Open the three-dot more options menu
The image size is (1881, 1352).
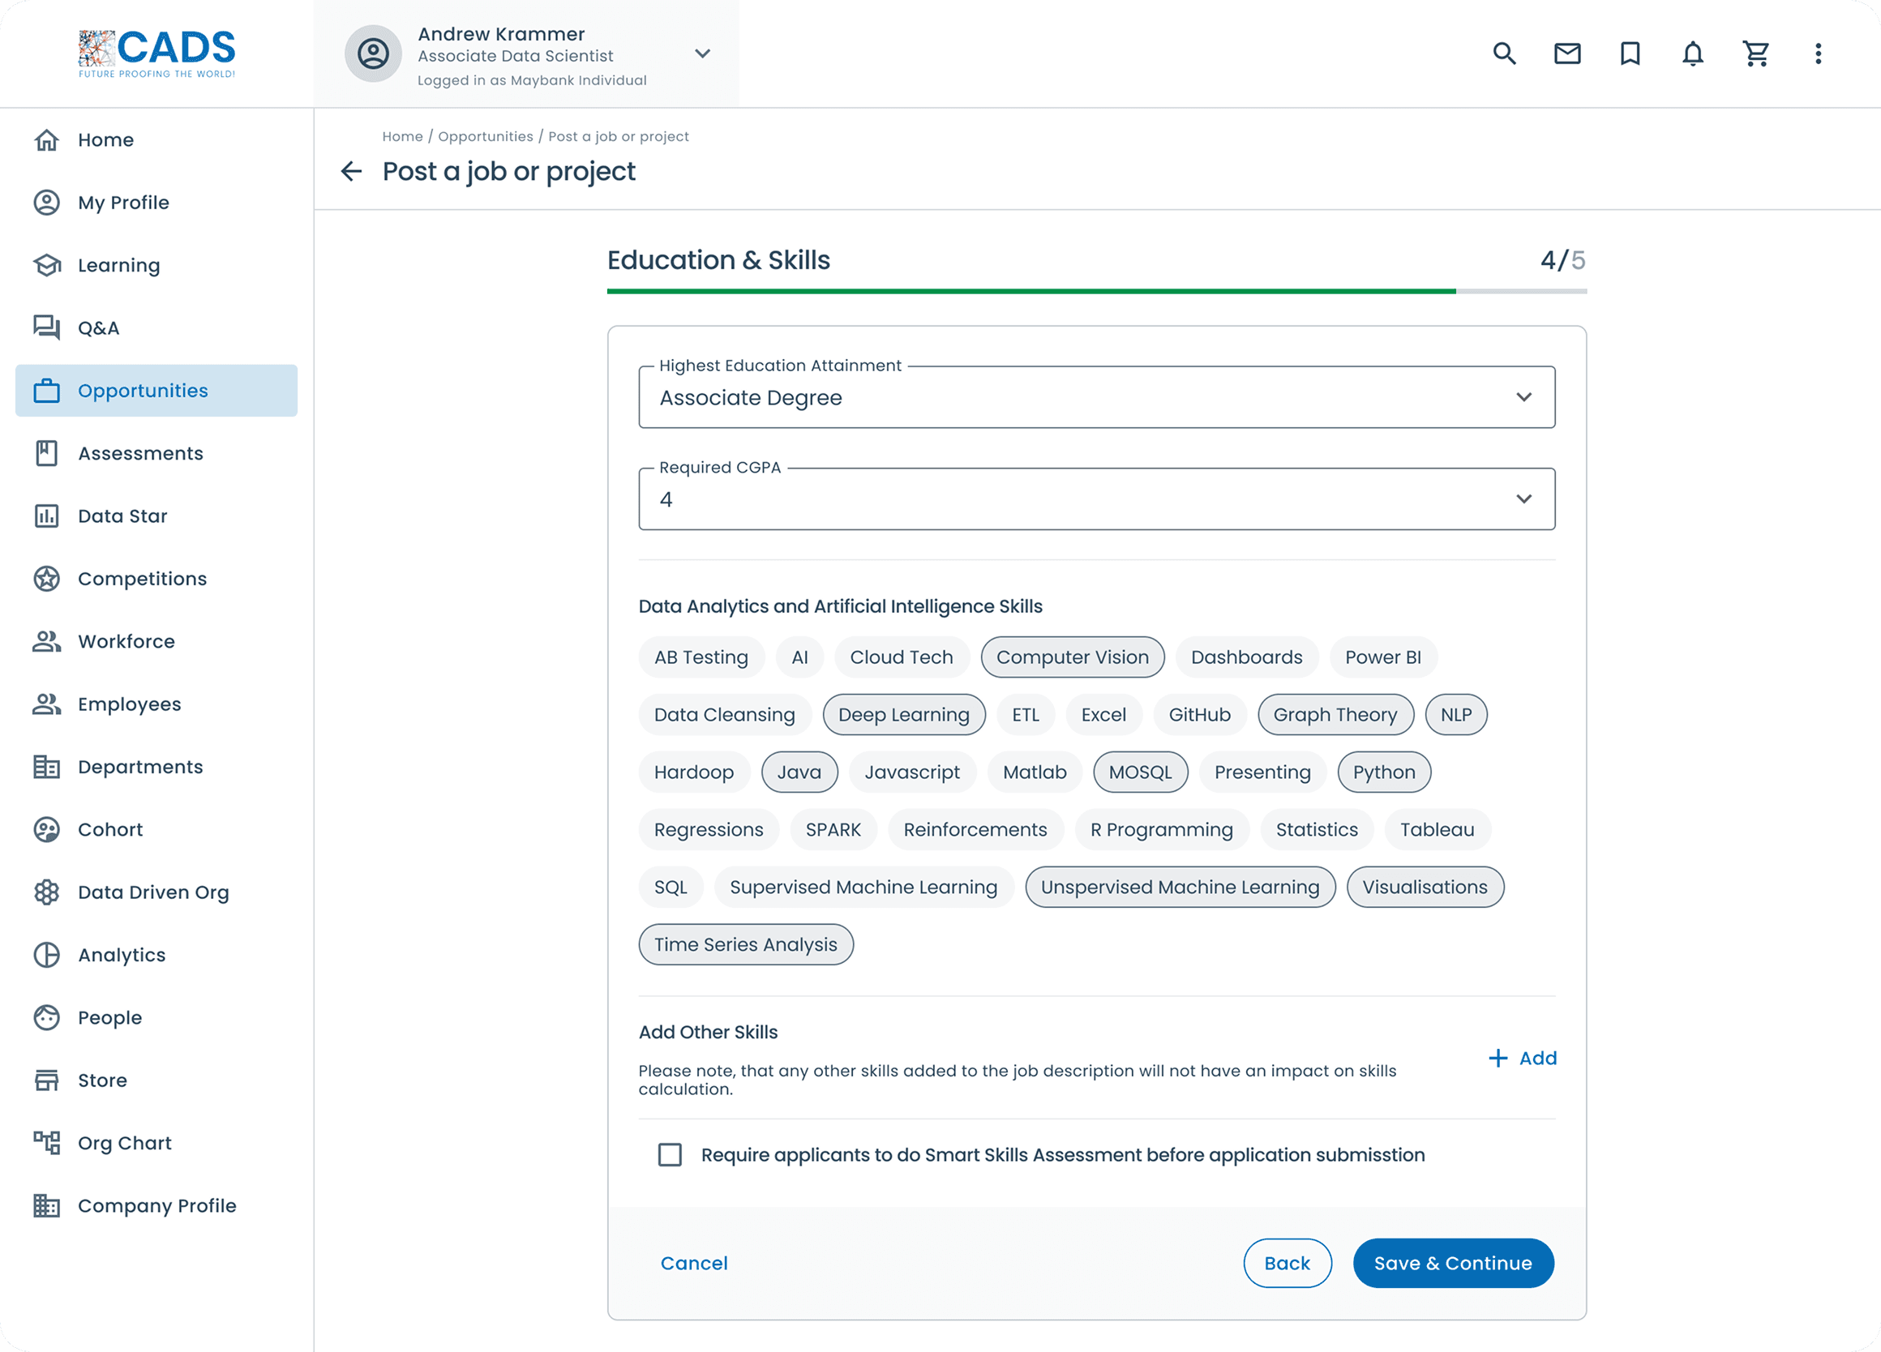point(1818,53)
